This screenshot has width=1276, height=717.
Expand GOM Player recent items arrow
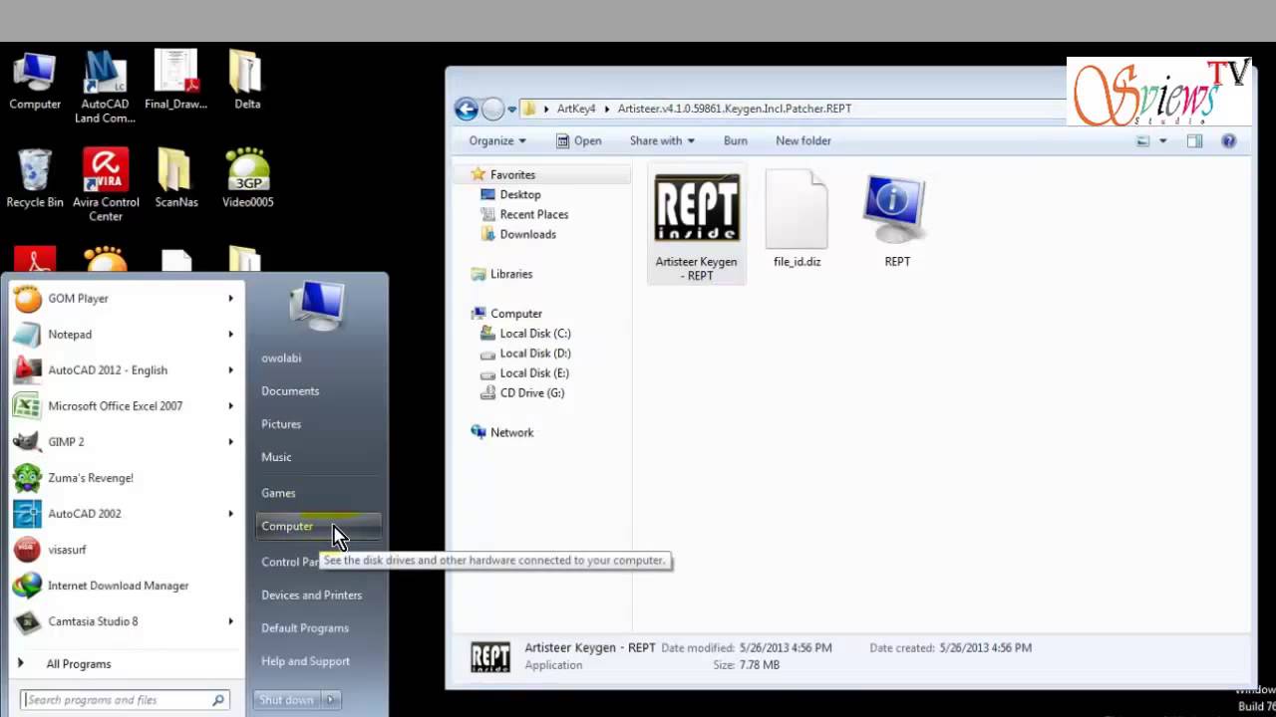230,299
